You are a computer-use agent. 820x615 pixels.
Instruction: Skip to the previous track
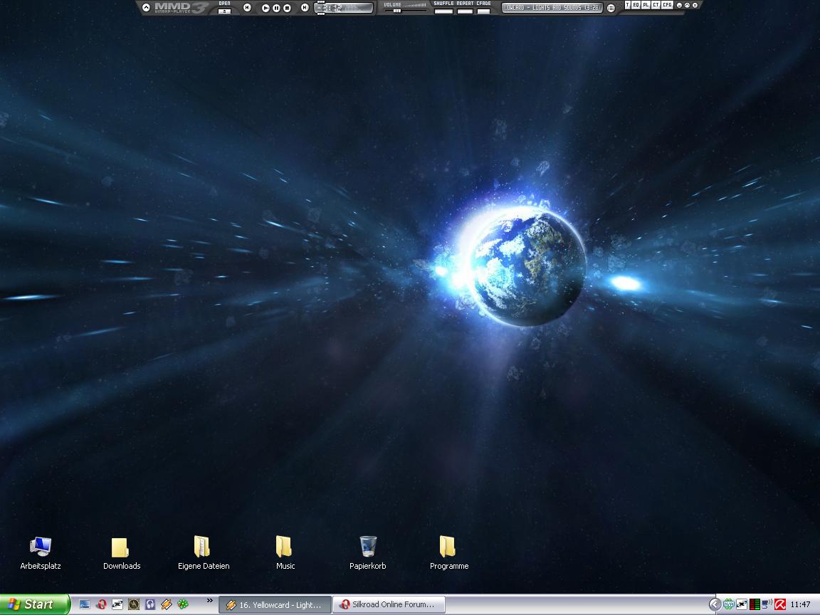247,8
